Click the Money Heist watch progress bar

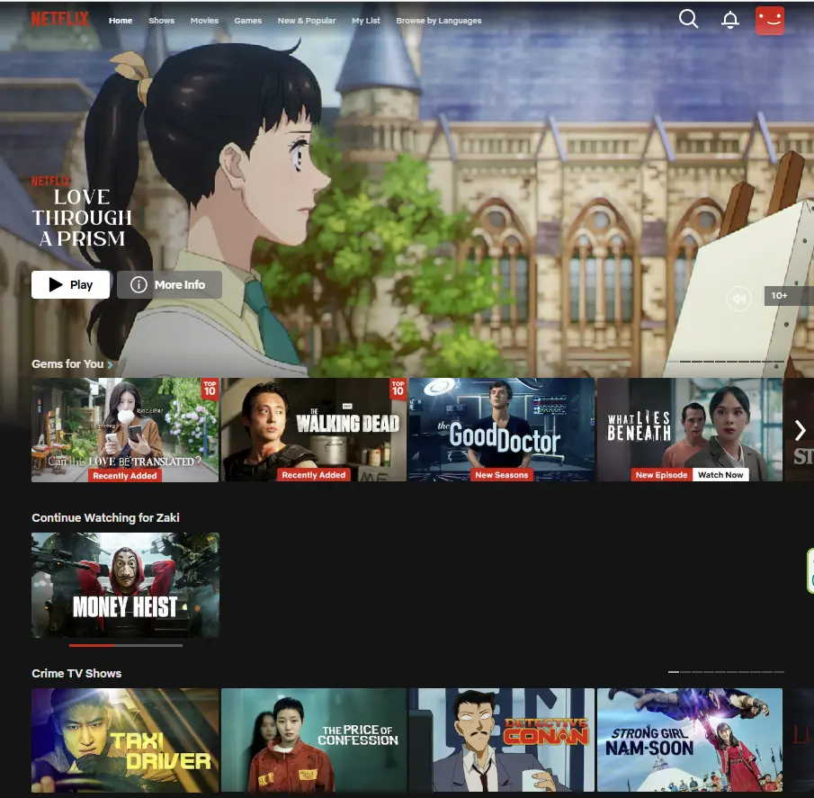[126, 645]
